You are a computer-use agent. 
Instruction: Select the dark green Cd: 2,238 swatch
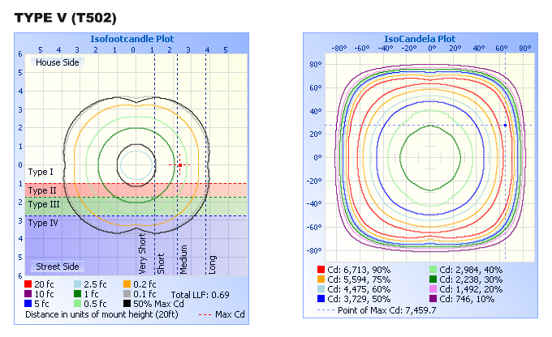[x=432, y=279]
